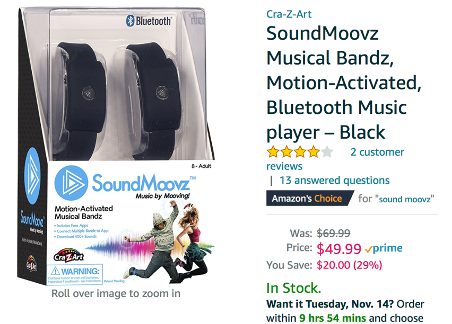The image size is (452, 324).
Task: Open the 2 customer reviews link
Action: pyautogui.click(x=377, y=152)
